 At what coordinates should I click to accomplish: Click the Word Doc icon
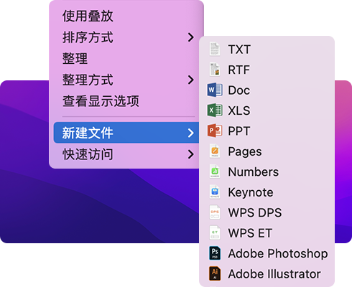pos(215,90)
